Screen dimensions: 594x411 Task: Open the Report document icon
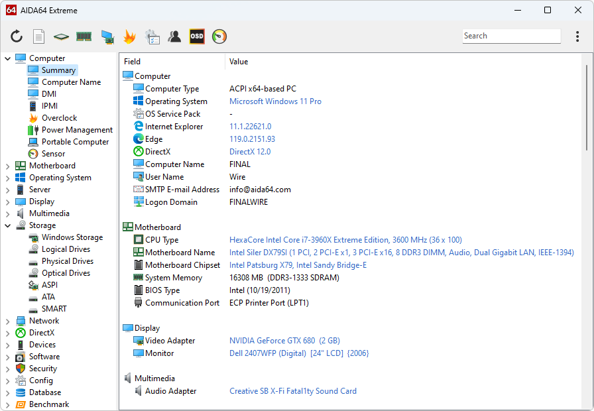tap(39, 36)
